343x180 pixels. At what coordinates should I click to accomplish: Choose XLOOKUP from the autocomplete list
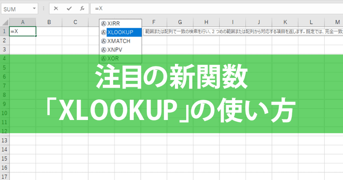point(120,33)
